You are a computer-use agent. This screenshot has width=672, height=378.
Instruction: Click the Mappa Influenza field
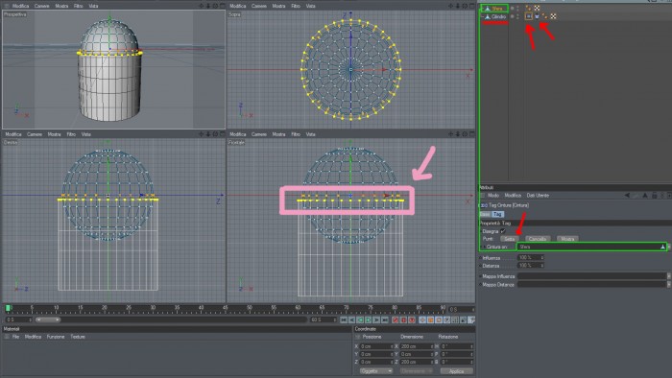click(x=592, y=276)
